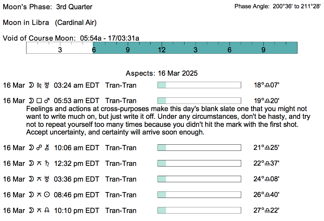324x221 pixels.
Task: Click the North Node glyph in the 10:10 pm row
Action: click(47, 211)
